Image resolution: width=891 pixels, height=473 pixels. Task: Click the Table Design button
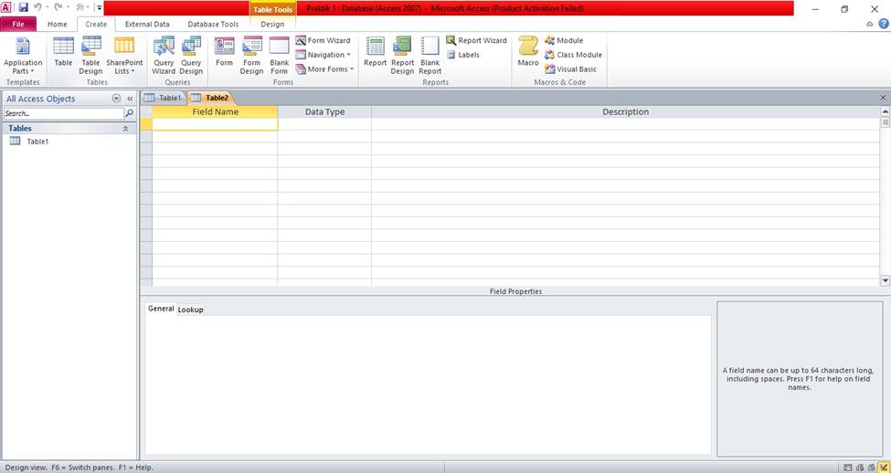tap(90, 56)
